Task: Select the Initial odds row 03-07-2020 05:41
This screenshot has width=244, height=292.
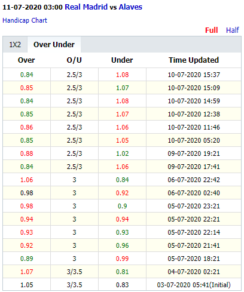Action: (x=122, y=285)
